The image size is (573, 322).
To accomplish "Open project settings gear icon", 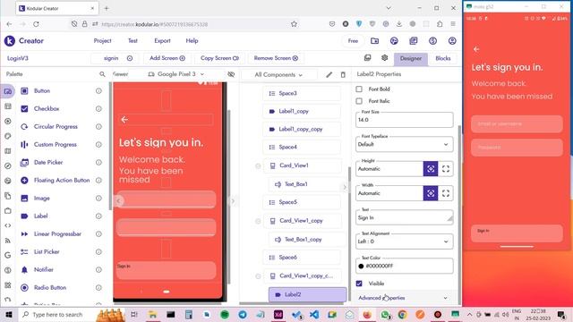I will click(384, 58).
